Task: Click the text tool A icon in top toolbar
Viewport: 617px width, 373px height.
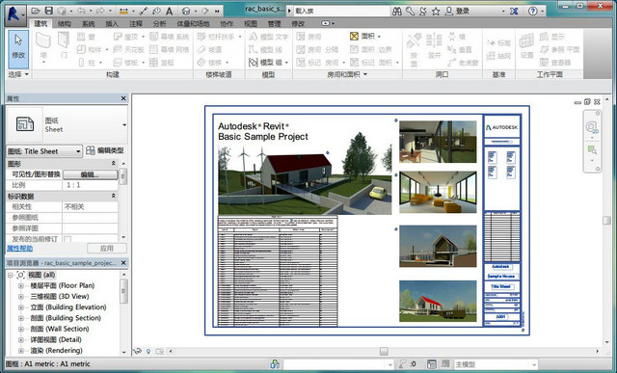Action: point(170,11)
